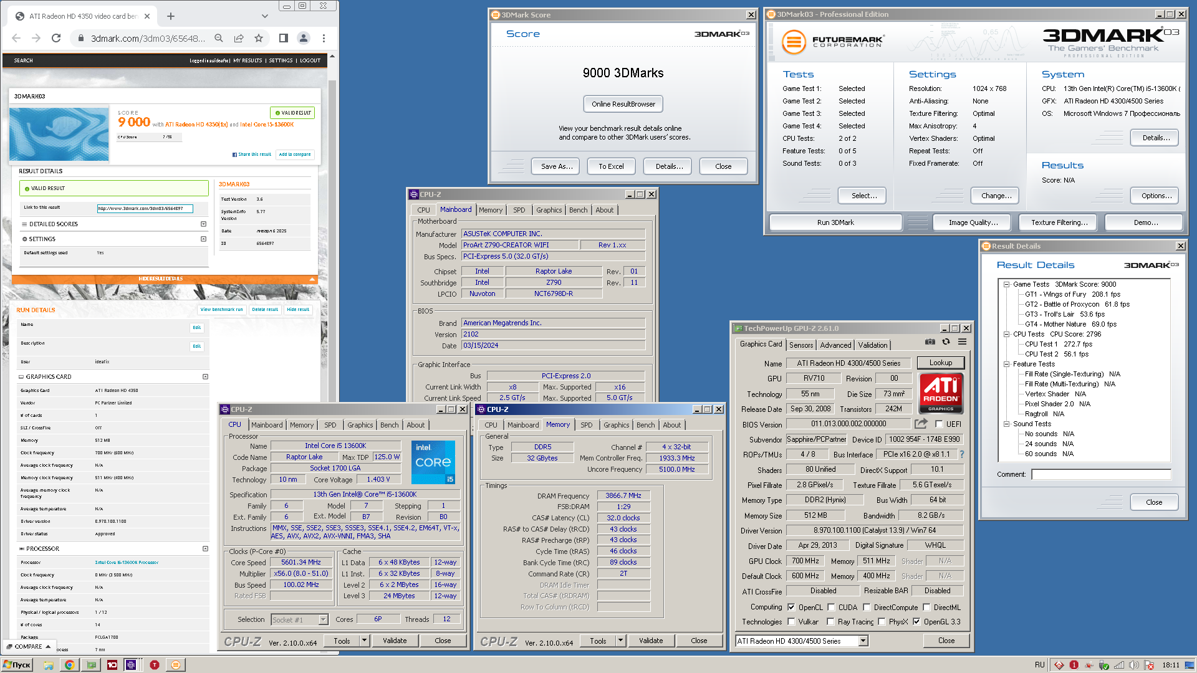Open the Windows Explorer taskbar icon
The height and width of the screenshot is (673, 1197).
pyautogui.click(x=48, y=665)
